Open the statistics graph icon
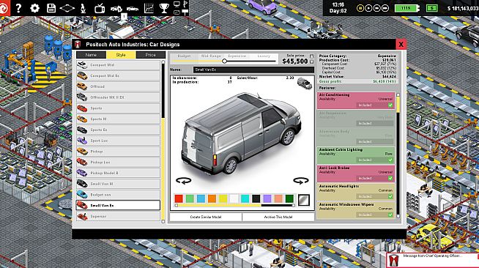This screenshot has height=268, width=479. pyautogui.click(x=149, y=8)
